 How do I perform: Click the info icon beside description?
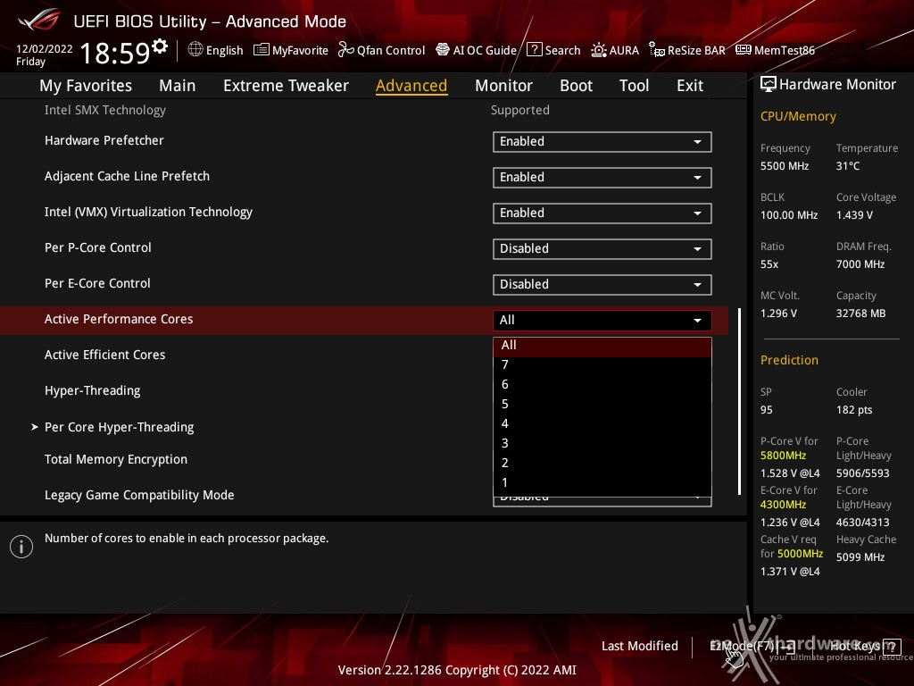(x=21, y=547)
